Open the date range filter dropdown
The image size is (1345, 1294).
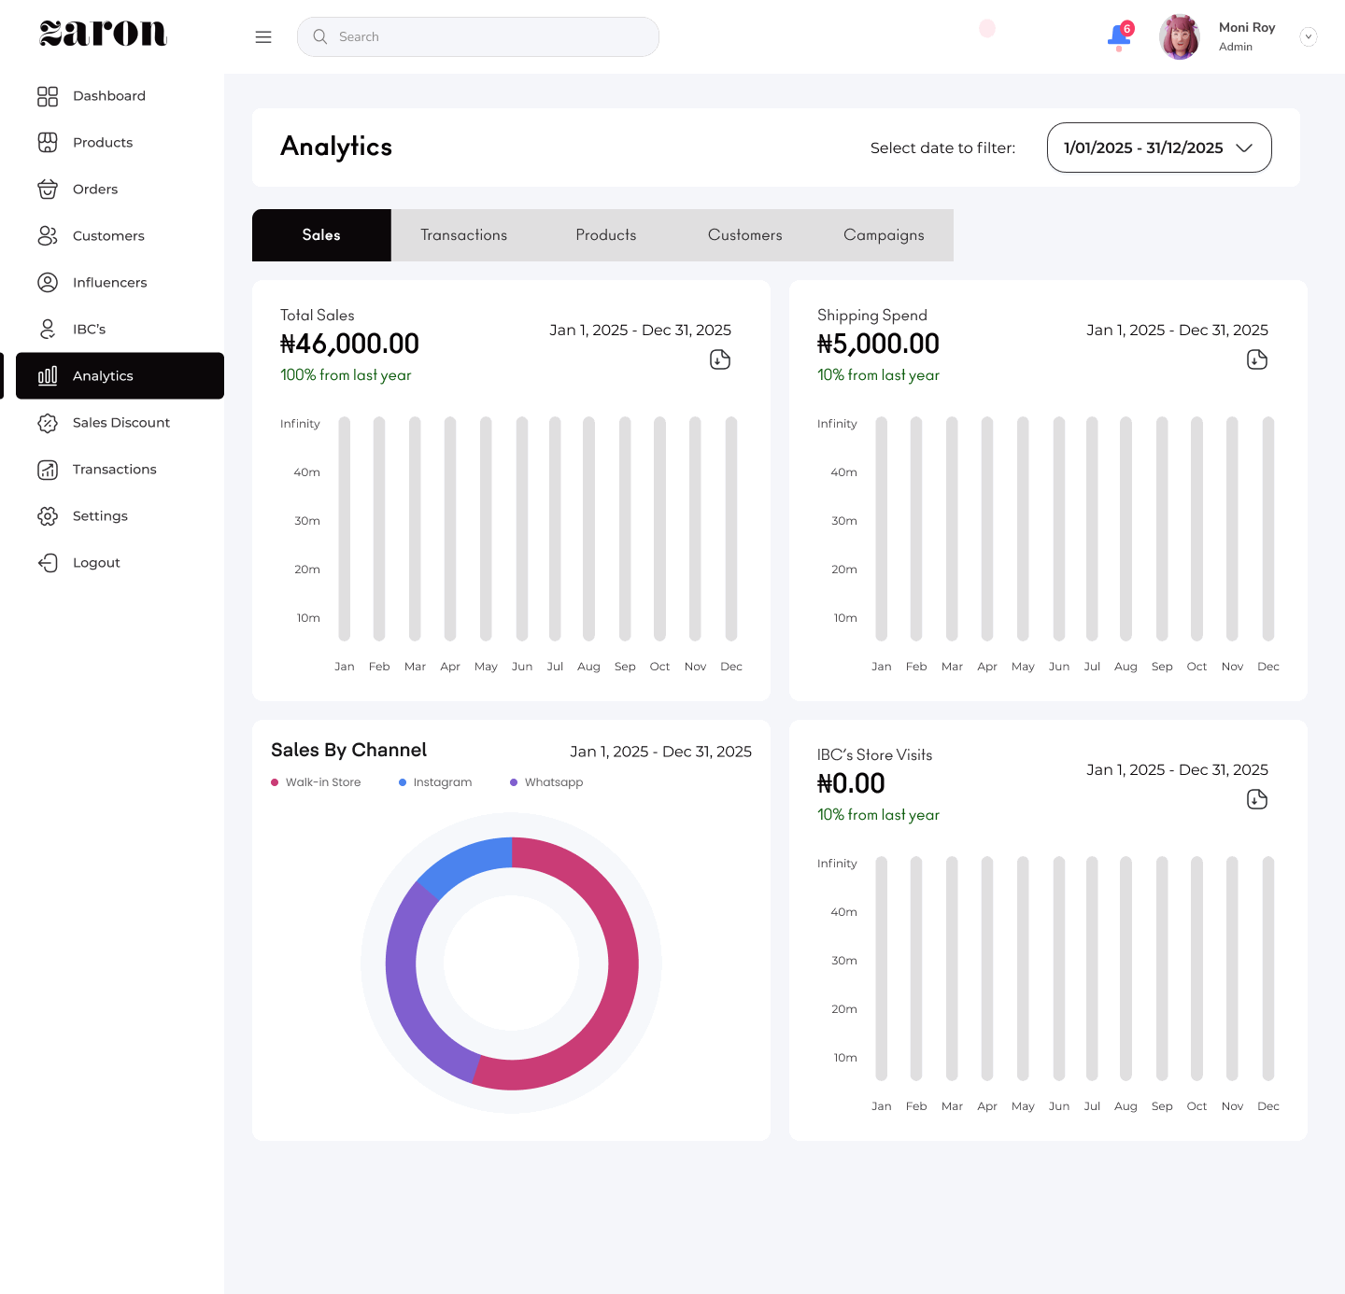point(1159,148)
